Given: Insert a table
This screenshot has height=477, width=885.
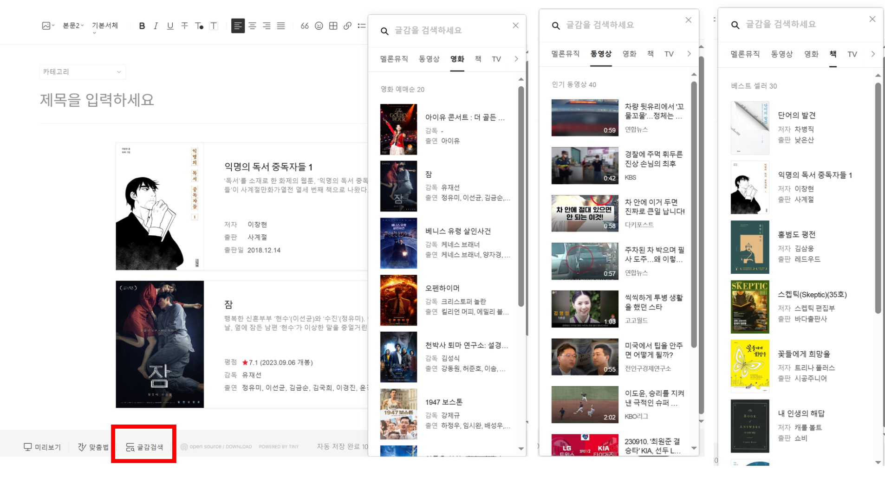Looking at the screenshot, I should click(333, 26).
